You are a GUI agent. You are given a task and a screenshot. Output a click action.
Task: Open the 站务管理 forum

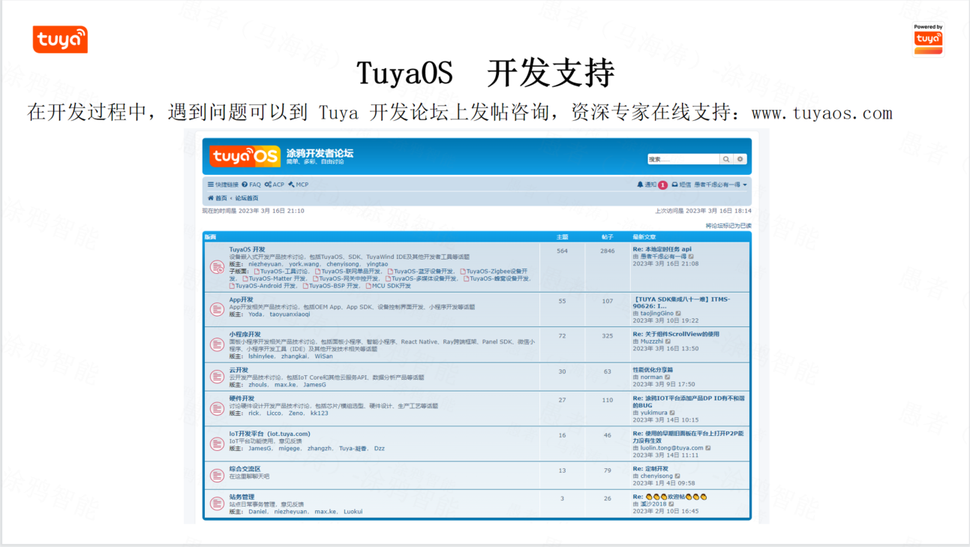point(242,497)
